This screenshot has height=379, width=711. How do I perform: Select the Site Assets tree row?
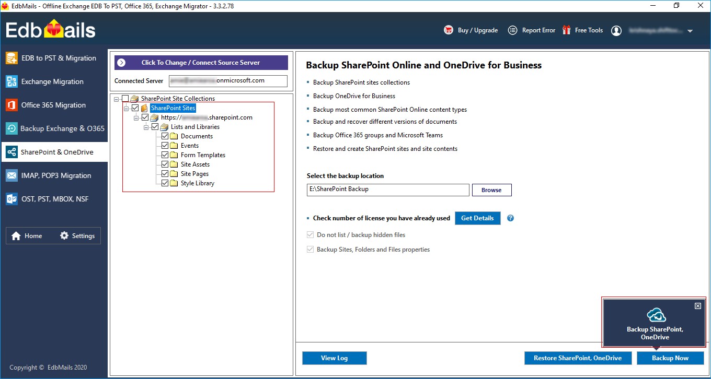point(195,164)
